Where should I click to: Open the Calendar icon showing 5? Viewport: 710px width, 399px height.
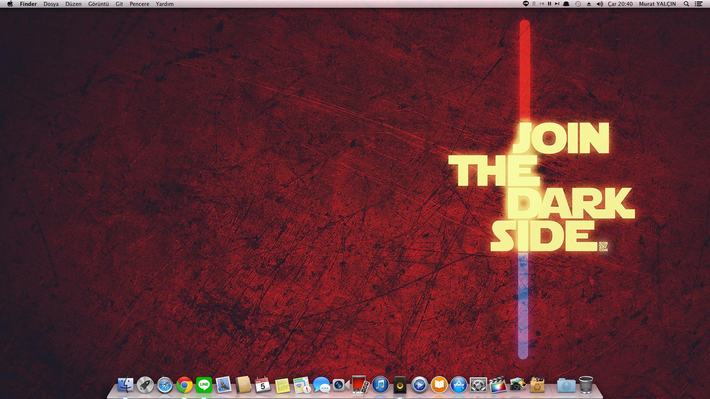click(263, 385)
